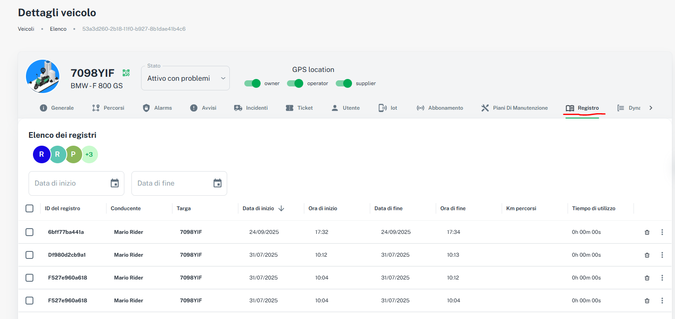
Task: Select all records with header checkbox
Action: pos(29,208)
